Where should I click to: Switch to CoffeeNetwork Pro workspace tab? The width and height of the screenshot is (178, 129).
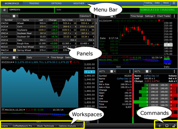click(x=22, y=126)
